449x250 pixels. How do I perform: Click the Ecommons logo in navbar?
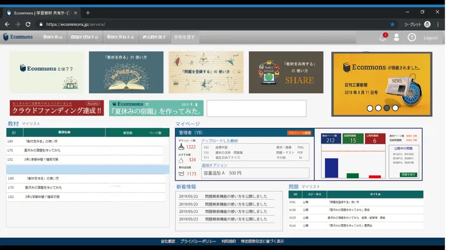click(18, 37)
